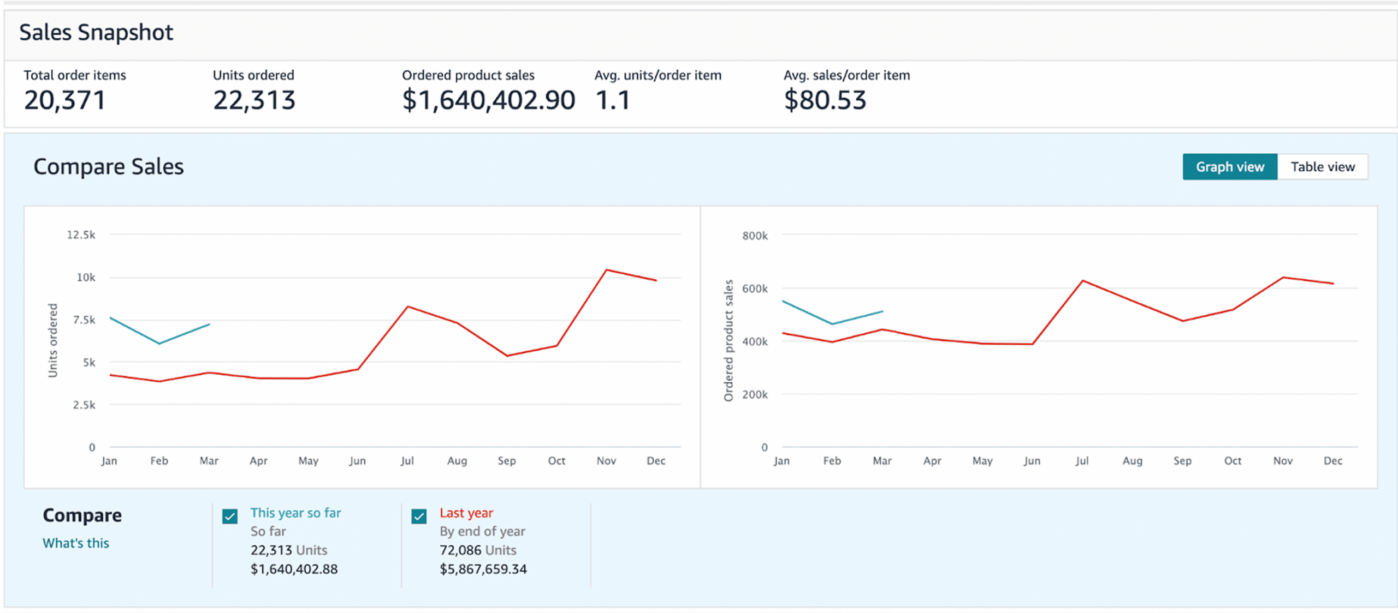Click Ordered product sales value $1,640,402.90

(488, 100)
